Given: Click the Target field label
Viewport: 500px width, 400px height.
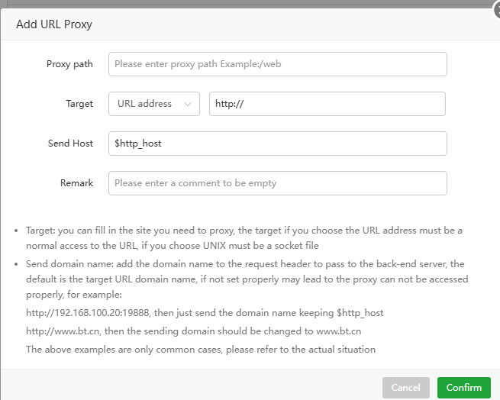Looking at the screenshot, I should tap(79, 104).
